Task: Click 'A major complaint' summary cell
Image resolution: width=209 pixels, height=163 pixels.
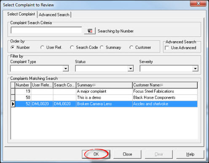Action: click(x=104, y=92)
